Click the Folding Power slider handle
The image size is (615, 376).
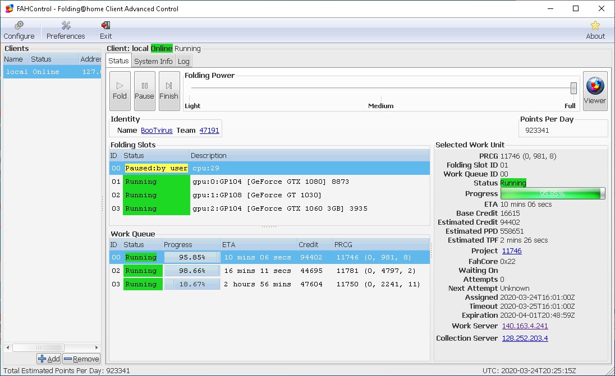(x=573, y=88)
